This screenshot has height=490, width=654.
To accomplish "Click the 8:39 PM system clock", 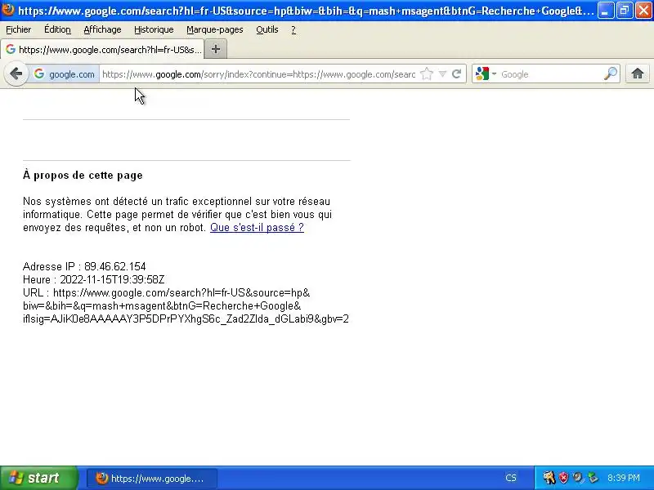I will click(624, 478).
